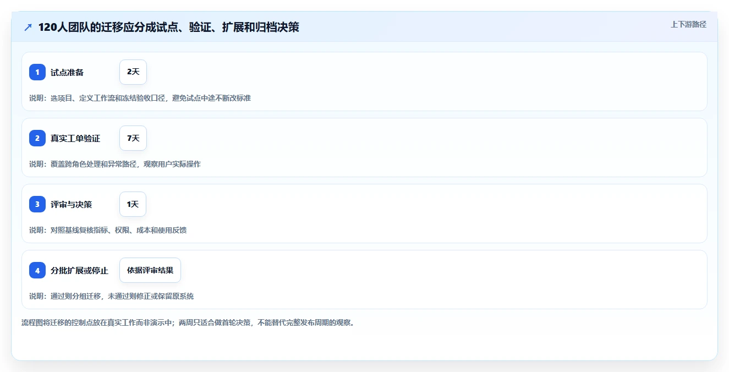The width and height of the screenshot is (729, 372).
Task: Select step number 3 badge
Action: pyautogui.click(x=37, y=204)
